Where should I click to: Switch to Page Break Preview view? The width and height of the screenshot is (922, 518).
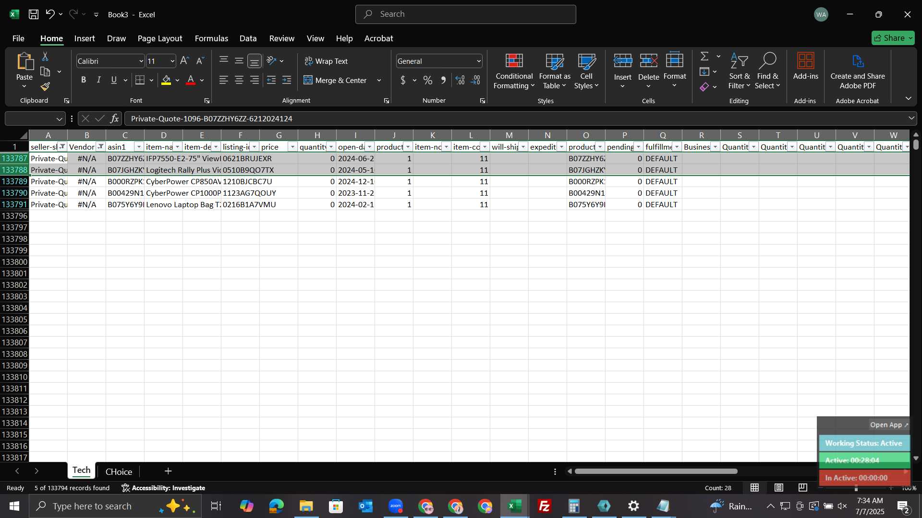click(x=803, y=488)
